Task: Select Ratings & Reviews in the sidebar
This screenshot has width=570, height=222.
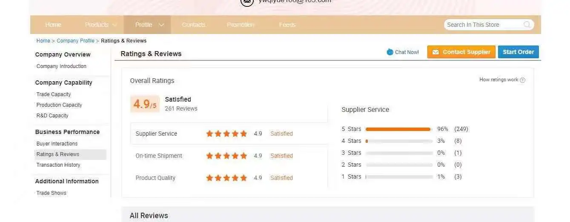Action: coord(70,154)
